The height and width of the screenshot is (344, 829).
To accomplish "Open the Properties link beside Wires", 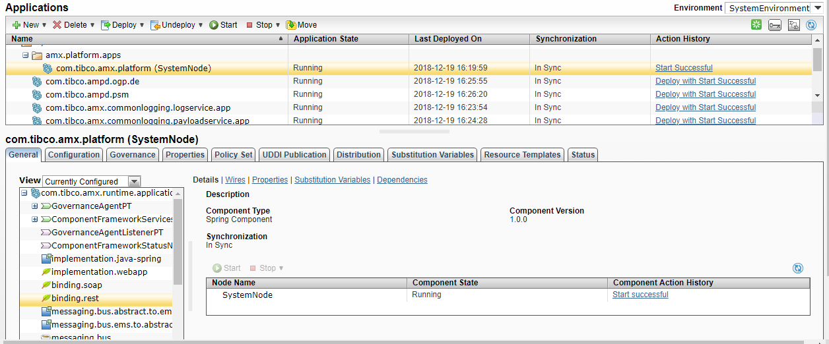I will [x=270, y=180].
